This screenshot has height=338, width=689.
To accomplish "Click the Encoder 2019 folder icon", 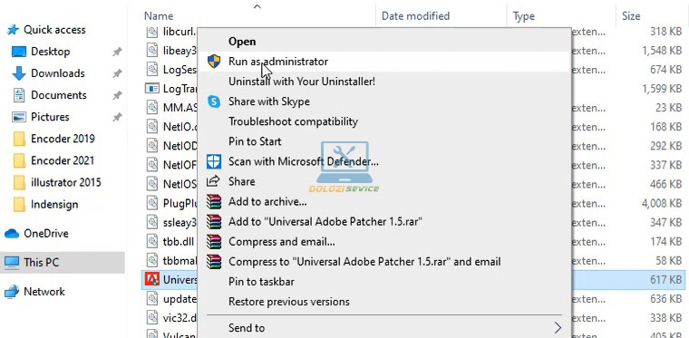I will (19, 140).
